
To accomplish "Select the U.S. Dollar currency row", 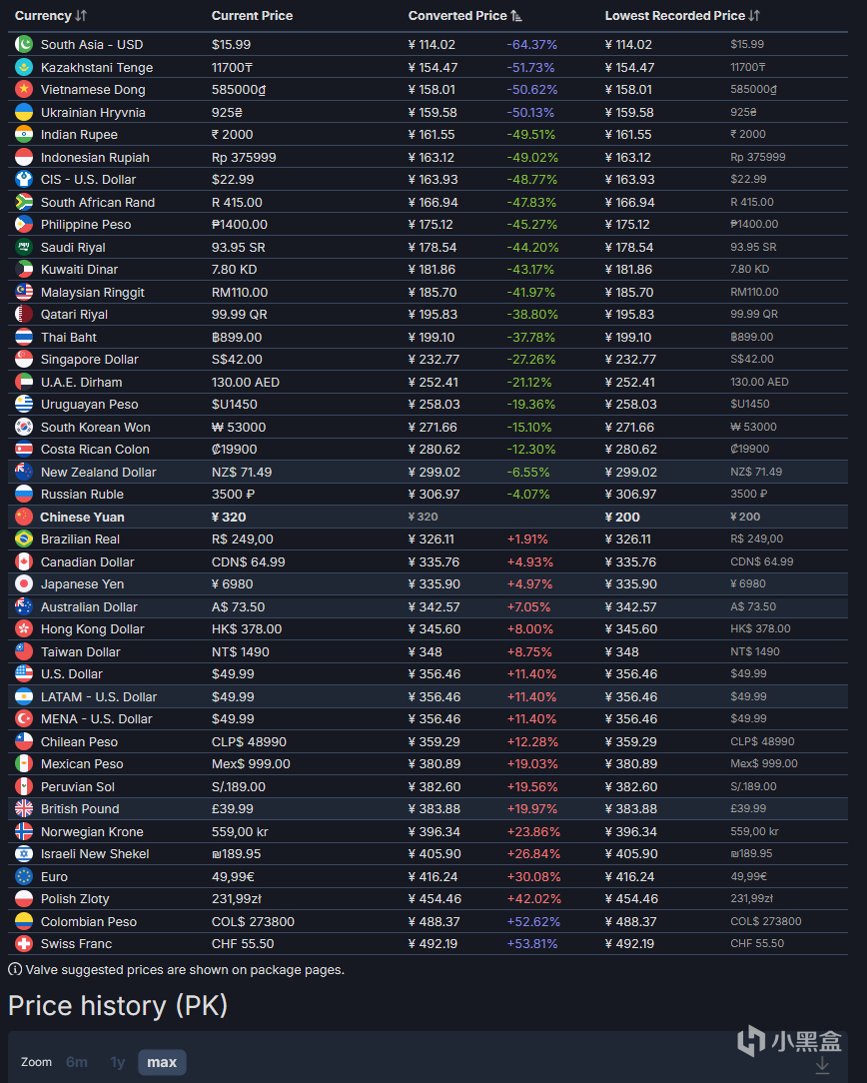I will (428, 674).
